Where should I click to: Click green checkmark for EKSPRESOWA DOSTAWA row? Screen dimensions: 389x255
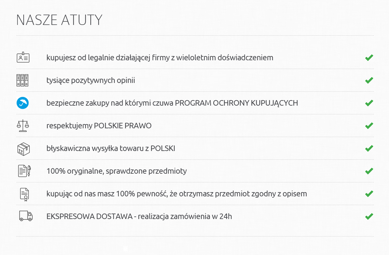point(369,216)
